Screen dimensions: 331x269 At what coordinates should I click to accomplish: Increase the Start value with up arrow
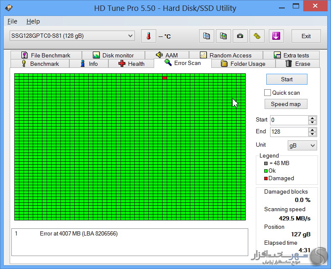[312, 118]
